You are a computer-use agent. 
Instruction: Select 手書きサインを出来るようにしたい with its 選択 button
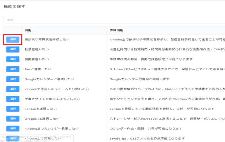point(13,99)
